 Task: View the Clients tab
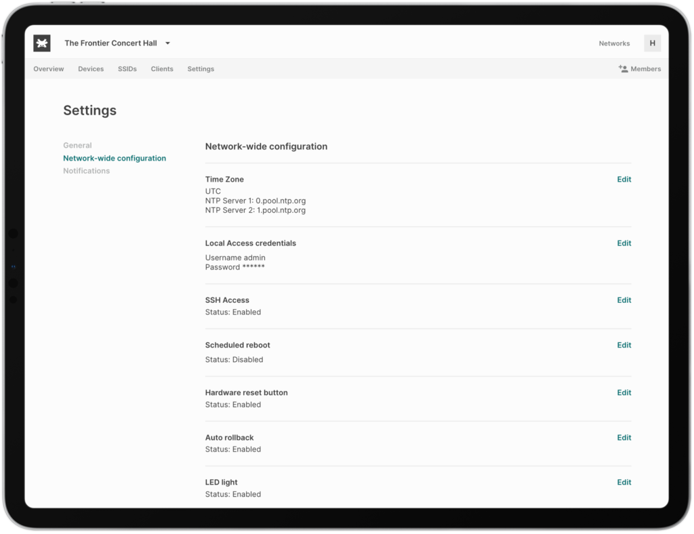162,68
